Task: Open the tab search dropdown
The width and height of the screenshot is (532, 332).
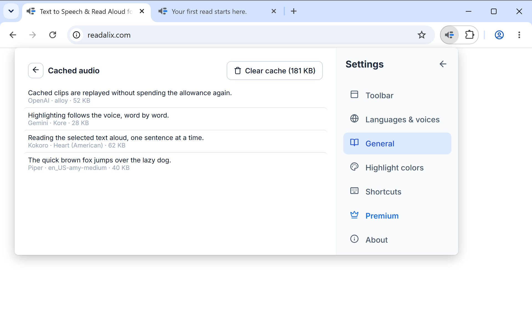Action: pyautogui.click(x=11, y=11)
